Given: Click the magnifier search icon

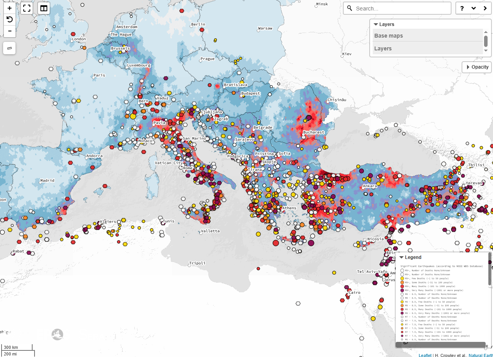Looking at the screenshot, I should point(349,9).
